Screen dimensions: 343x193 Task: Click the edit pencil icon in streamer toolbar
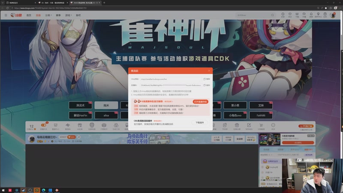coord(249,126)
